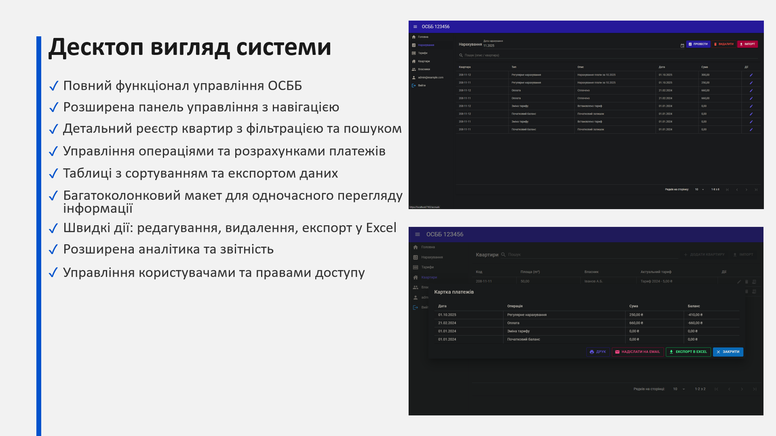
Task: Click edit pencil for the 250,00 accrual row
Action: point(751,83)
